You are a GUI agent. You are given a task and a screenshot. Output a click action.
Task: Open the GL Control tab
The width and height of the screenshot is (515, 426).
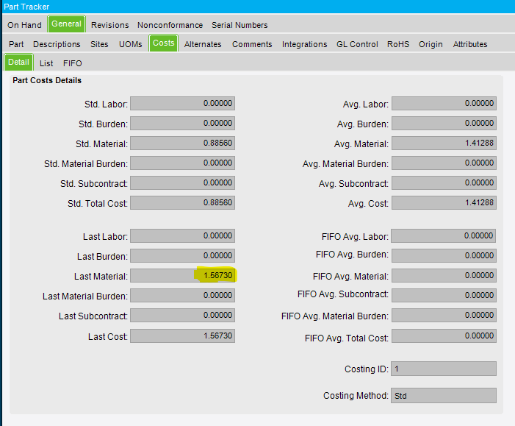357,44
